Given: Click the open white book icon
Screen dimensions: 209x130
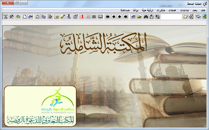Looking at the screenshot, I should point(198,17).
